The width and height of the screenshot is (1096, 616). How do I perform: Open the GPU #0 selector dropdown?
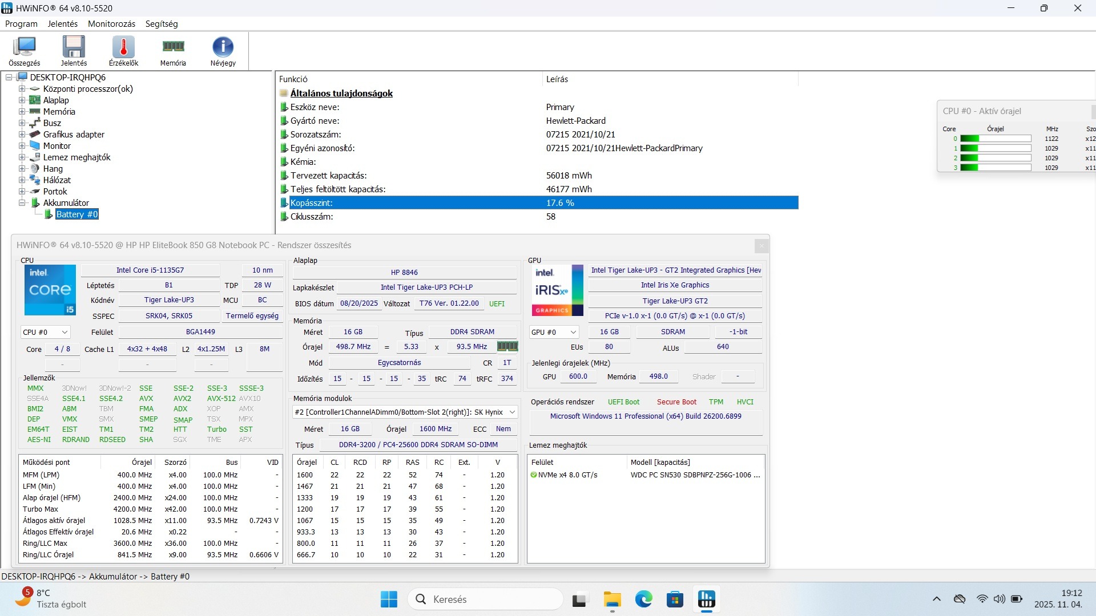tap(554, 332)
